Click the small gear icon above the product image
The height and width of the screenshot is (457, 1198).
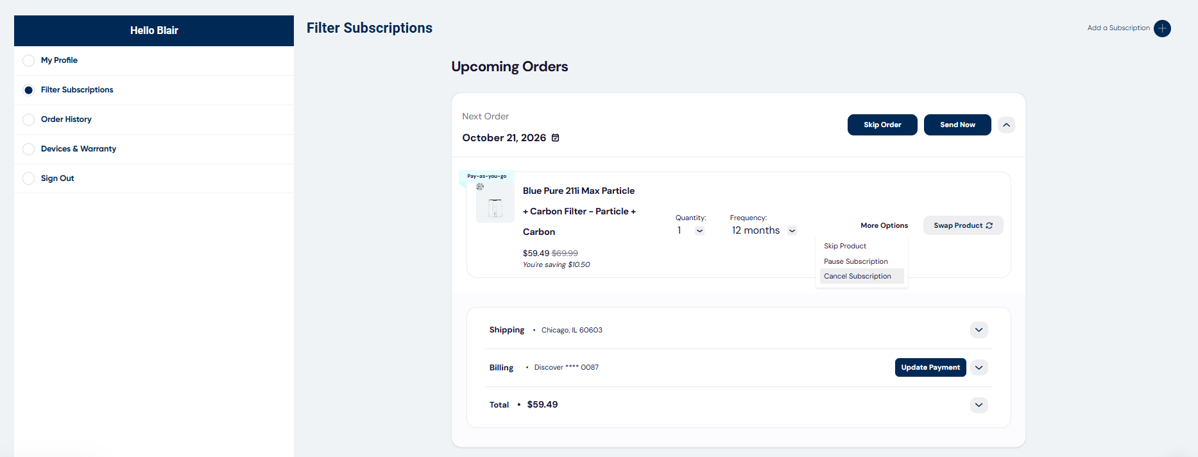click(480, 187)
